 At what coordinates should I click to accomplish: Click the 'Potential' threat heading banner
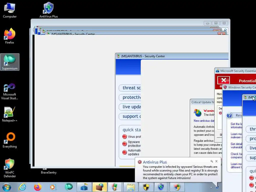coord(247,81)
